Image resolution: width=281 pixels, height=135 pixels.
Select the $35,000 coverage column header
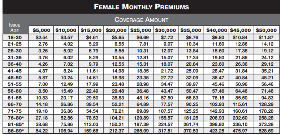[191, 30]
